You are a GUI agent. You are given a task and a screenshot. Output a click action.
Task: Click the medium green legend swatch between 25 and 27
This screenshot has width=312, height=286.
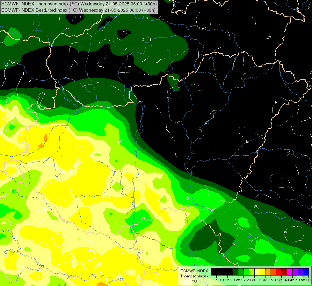coord(241,272)
